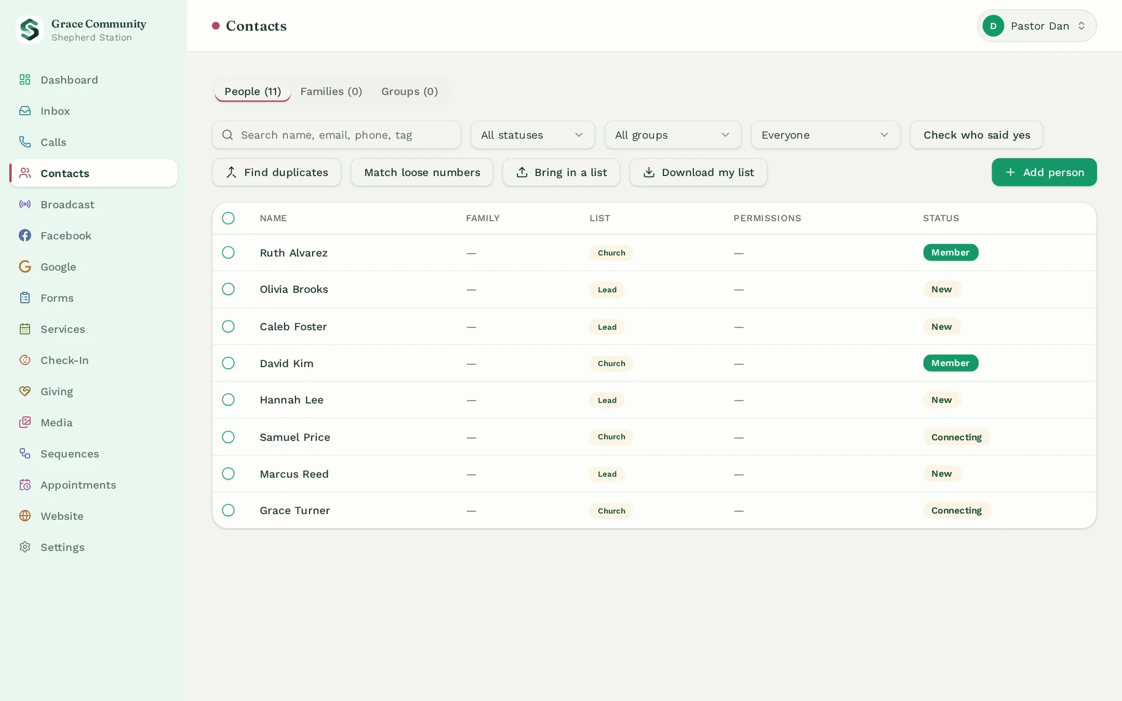Image resolution: width=1122 pixels, height=701 pixels.
Task: Open the Dashboard grid icon
Action: click(25, 79)
